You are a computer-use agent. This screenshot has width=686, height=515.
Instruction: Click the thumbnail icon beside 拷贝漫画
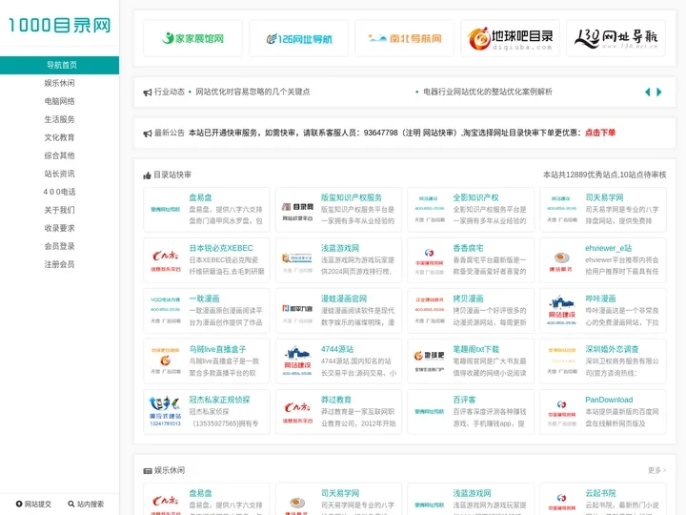click(x=430, y=311)
